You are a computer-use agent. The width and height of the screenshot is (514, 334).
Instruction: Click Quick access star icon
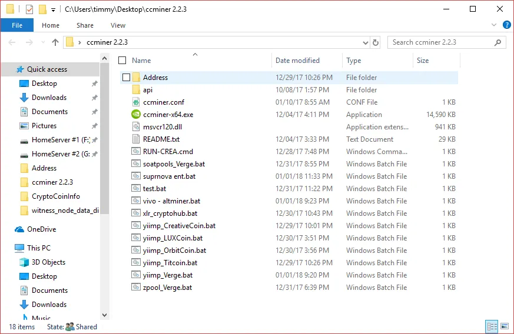click(x=20, y=69)
